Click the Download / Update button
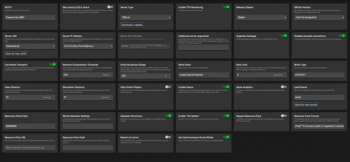The image size is (350, 162). tap(132, 25)
